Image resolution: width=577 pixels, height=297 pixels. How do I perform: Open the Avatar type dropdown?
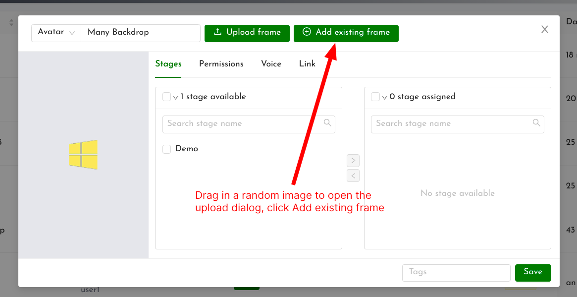tap(56, 32)
